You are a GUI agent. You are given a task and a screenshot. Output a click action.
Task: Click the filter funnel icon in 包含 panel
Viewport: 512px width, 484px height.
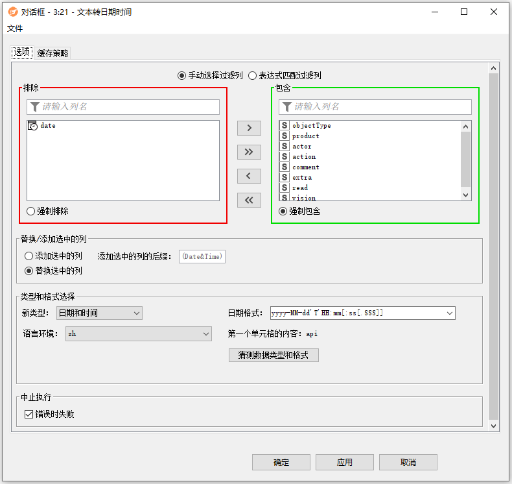pyautogui.click(x=286, y=107)
